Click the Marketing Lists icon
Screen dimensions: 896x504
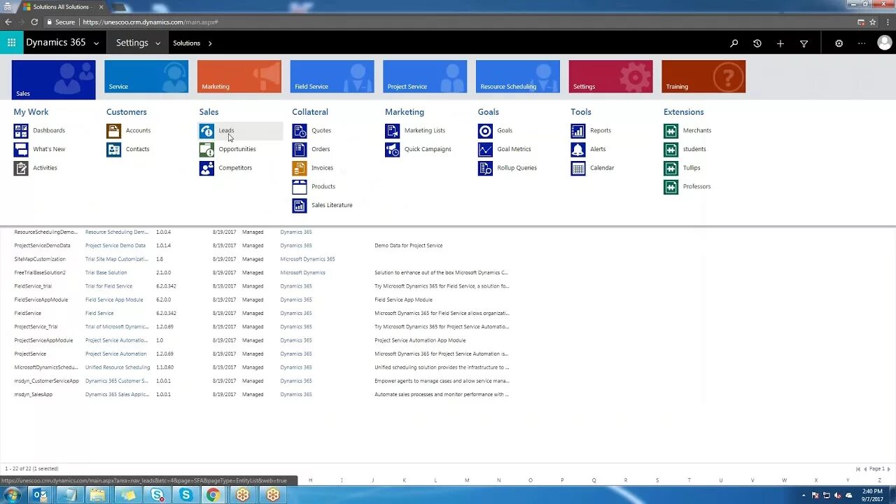click(x=393, y=131)
